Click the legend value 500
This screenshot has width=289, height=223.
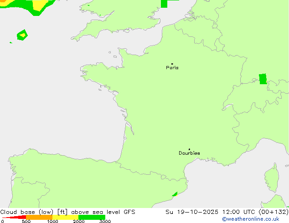[26, 221]
